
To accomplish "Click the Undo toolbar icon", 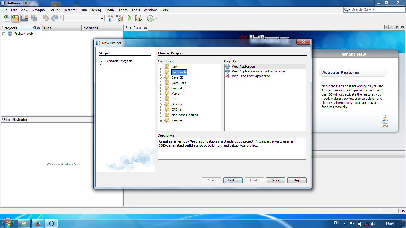I will tap(45, 18).
